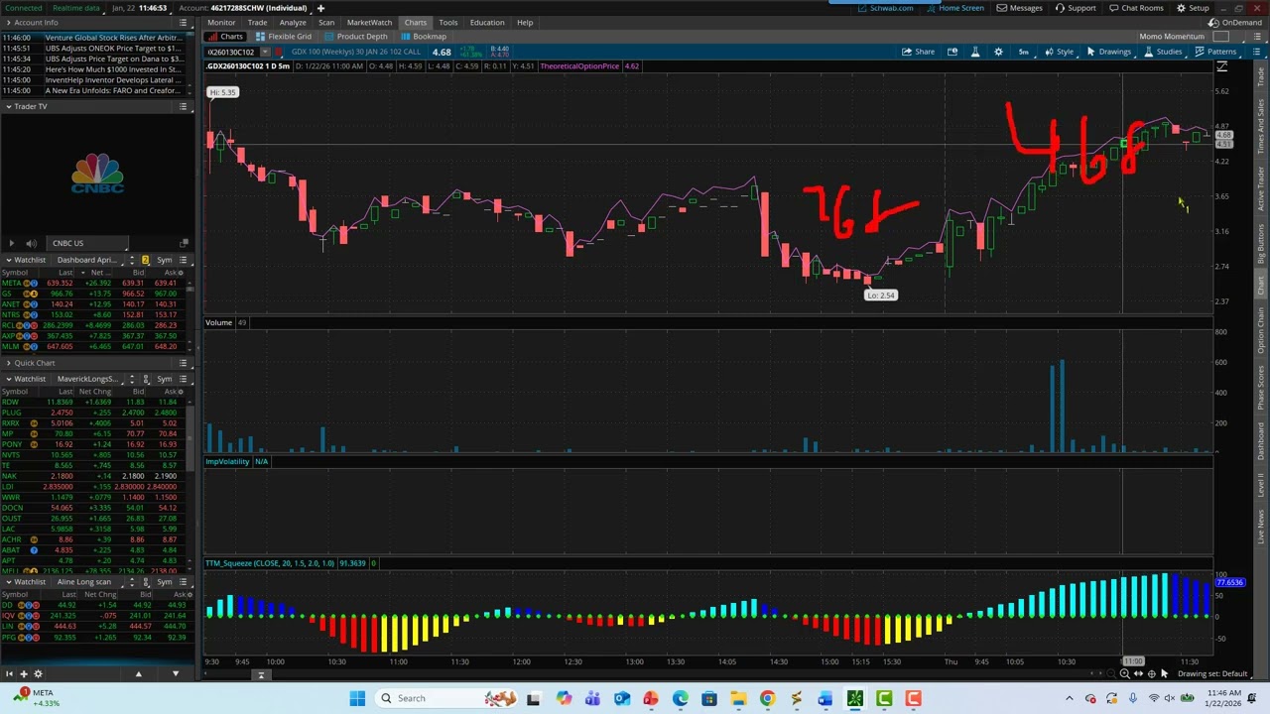Open the flask studies icon in the chart toolbar

[975, 52]
